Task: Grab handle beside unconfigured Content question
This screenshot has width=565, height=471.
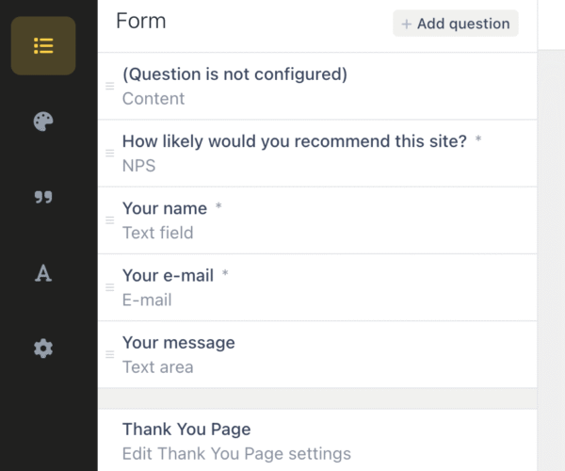Action: click(x=110, y=86)
